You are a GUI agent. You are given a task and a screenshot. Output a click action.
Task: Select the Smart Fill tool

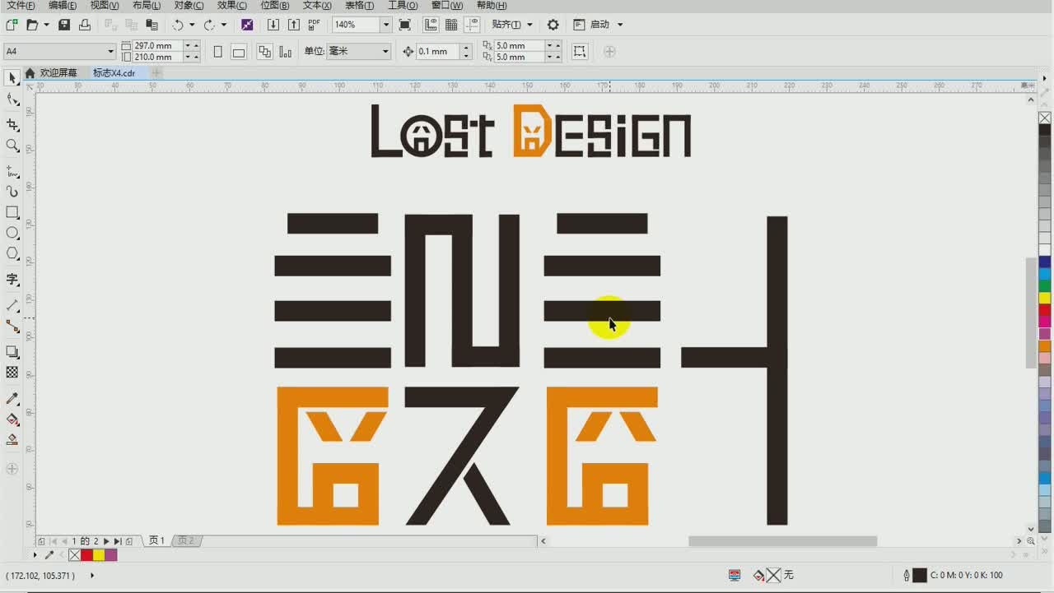coord(12,440)
